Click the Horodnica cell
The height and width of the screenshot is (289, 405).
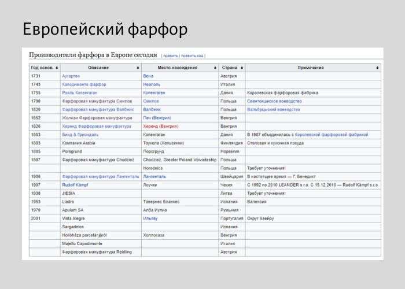click(x=180, y=168)
